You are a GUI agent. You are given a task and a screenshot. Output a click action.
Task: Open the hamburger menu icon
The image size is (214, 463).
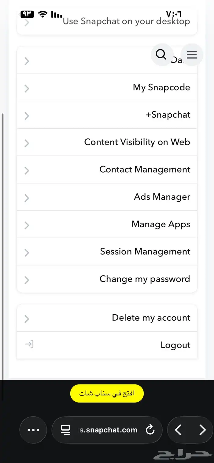192,55
